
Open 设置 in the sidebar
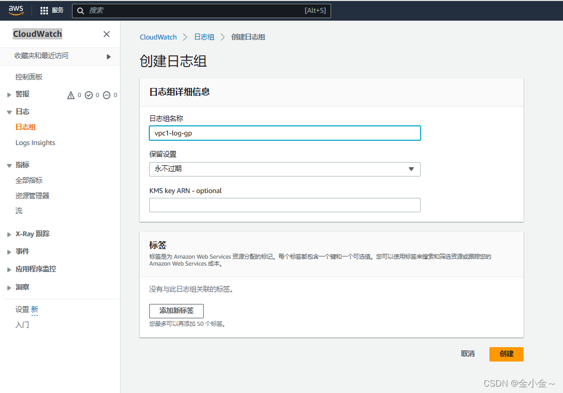click(22, 309)
